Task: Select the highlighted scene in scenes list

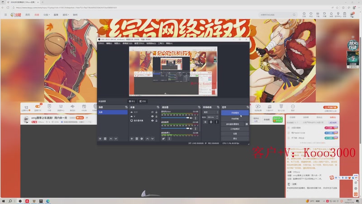Action: click(113, 112)
